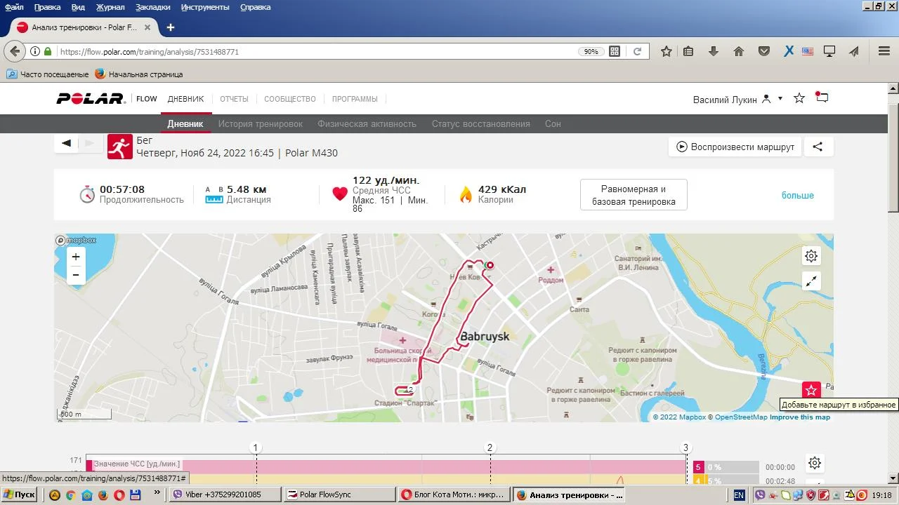Viewport: 899px width, 505px height.
Task: Open the Вид menu
Action: click(x=79, y=7)
